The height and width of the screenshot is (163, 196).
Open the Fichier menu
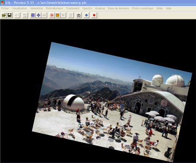[5, 8]
